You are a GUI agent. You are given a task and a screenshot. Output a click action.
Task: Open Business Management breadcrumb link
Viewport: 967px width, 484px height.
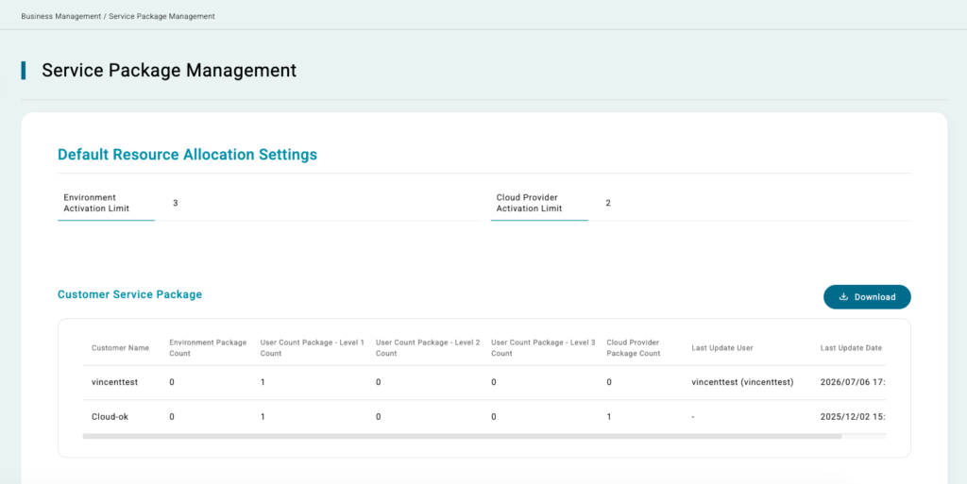pos(61,17)
